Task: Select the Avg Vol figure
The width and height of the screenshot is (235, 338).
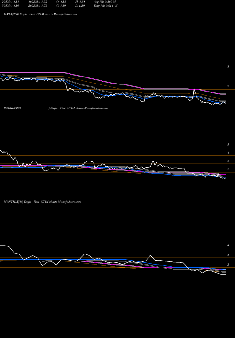Action: [105, 2]
